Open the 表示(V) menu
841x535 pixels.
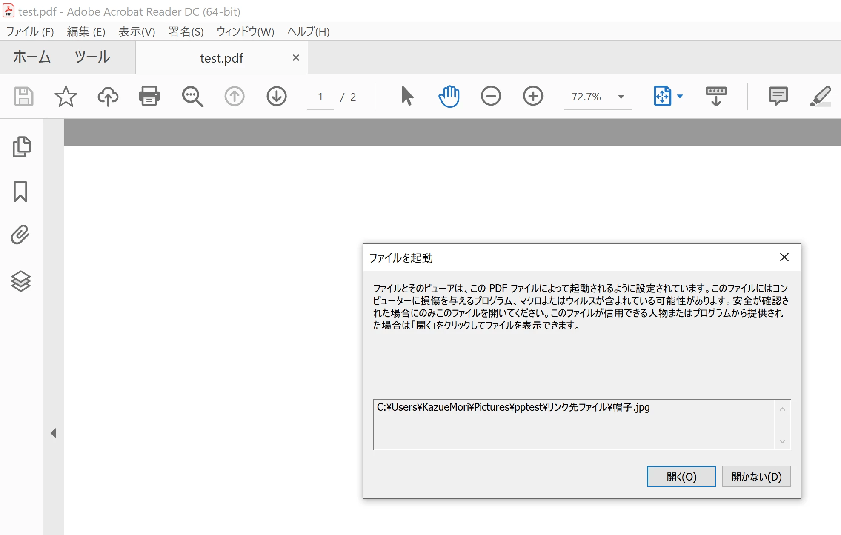click(x=137, y=31)
